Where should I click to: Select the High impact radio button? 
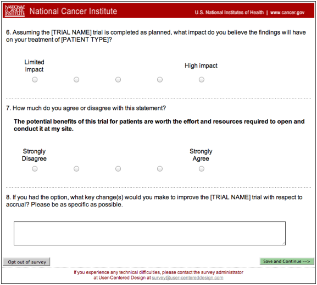tap(202, 80)
